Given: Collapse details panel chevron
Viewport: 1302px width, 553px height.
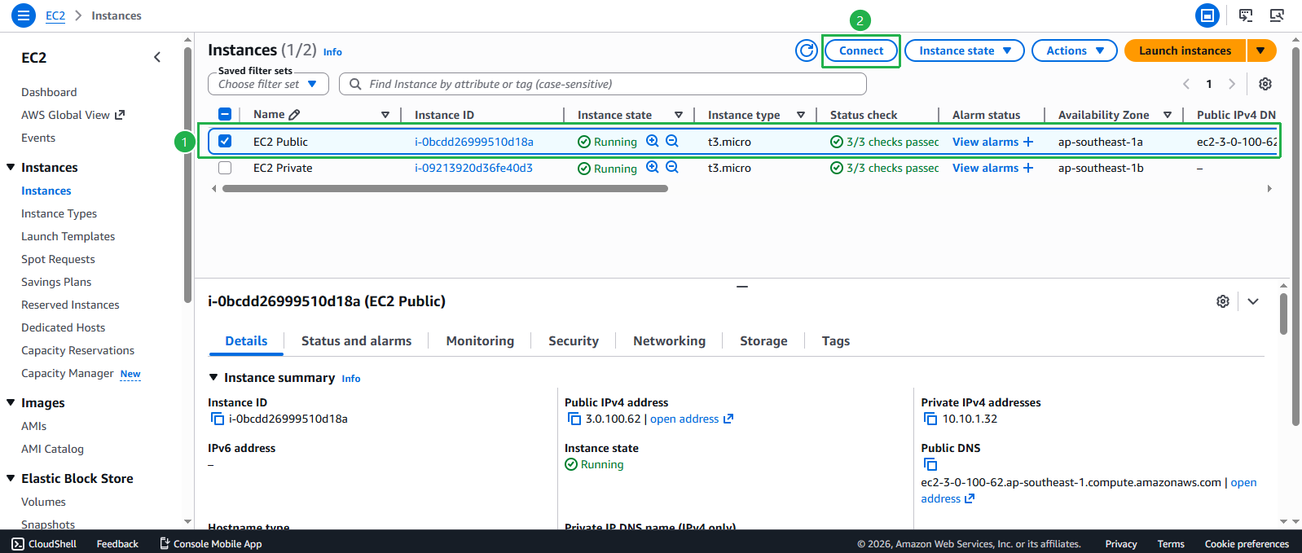Looking at the screenshot, I should click(x=1253, y=301).
